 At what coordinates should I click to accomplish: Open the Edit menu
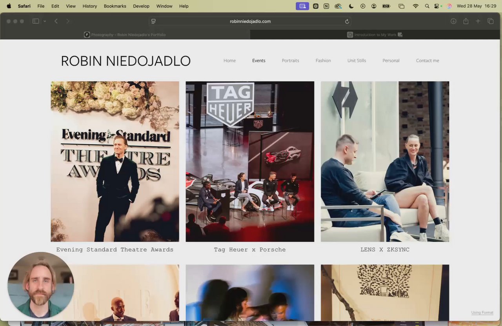coord(55,6)
